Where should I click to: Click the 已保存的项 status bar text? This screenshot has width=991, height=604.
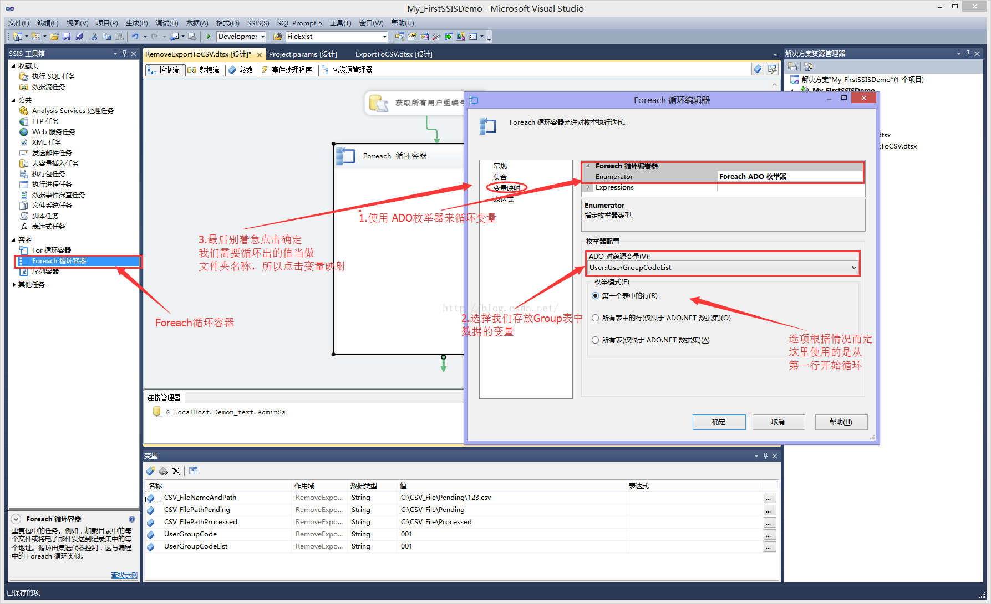point(23,593)
